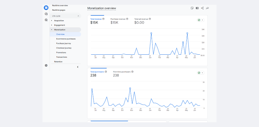The width and height of the screenshot is (259, 127).
Task: Open the Reports icon in left rail
Action: click(46, 8)
